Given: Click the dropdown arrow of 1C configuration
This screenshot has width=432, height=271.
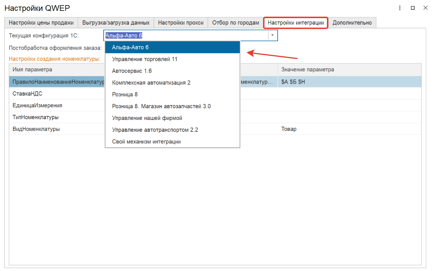Looking at the screenshot, I should point(273,35).
